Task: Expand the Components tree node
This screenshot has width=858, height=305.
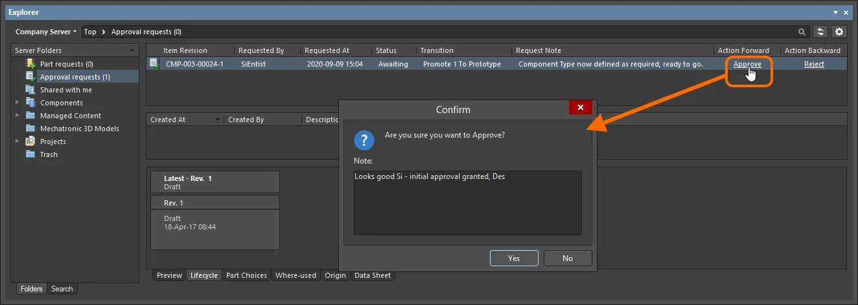Action: tap(17, 103)
